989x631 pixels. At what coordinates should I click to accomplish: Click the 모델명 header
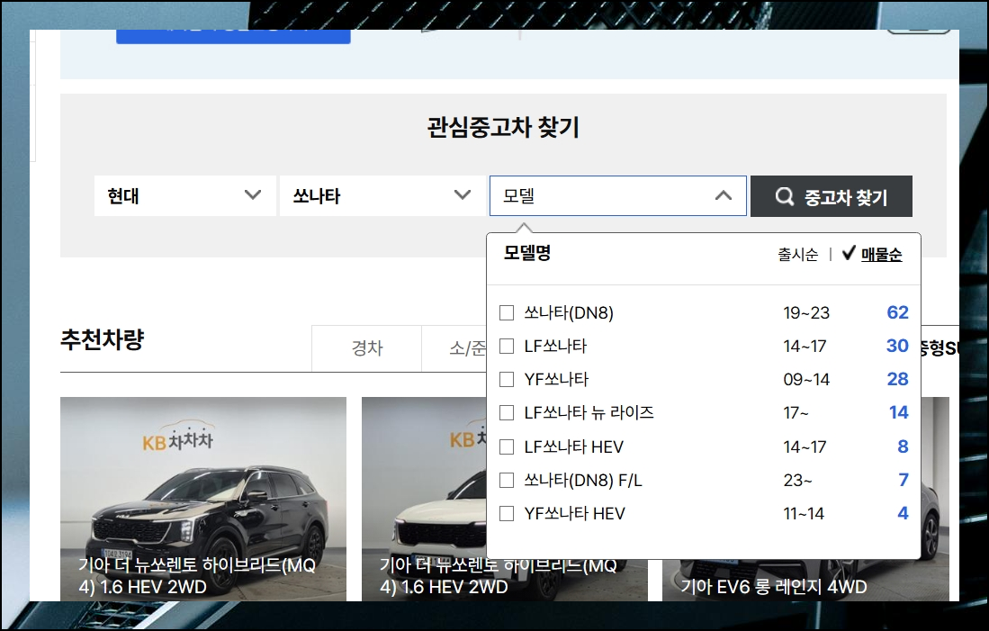pos(527,253)
